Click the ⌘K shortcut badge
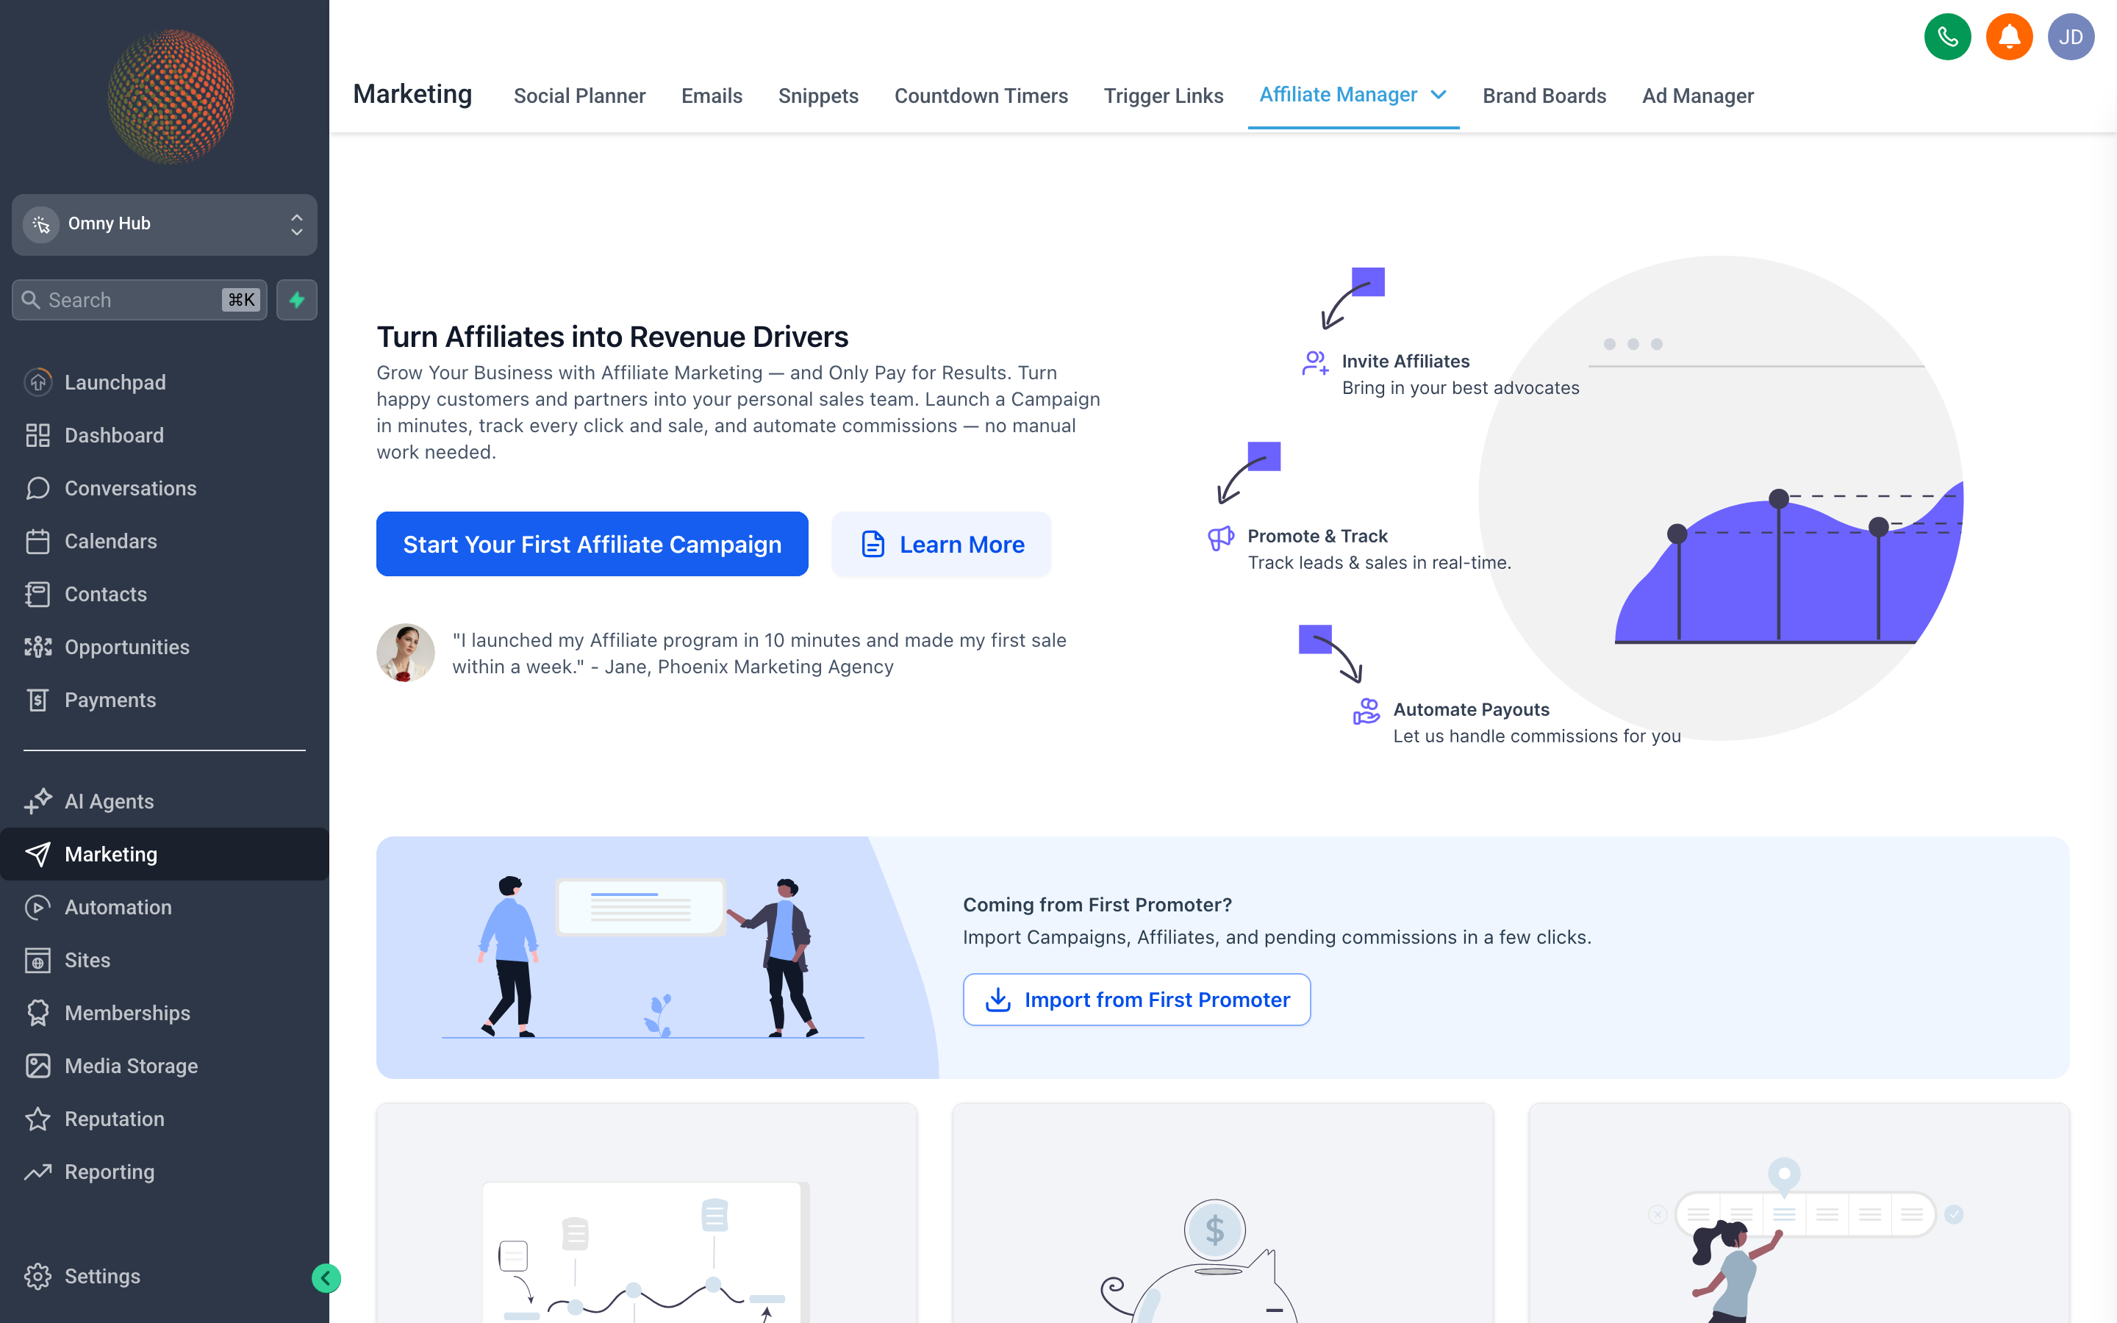The height and width of the screenshot is (1323, 2117). click(240, 300)
